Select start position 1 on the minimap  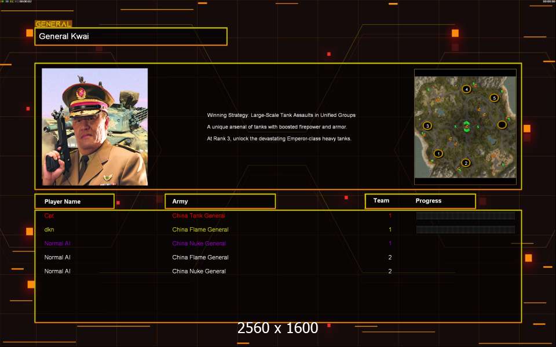(438, 154)
